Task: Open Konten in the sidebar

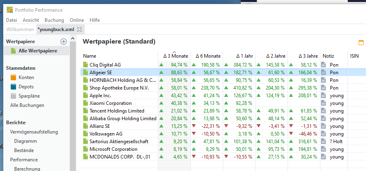Action: click(26, 77)
